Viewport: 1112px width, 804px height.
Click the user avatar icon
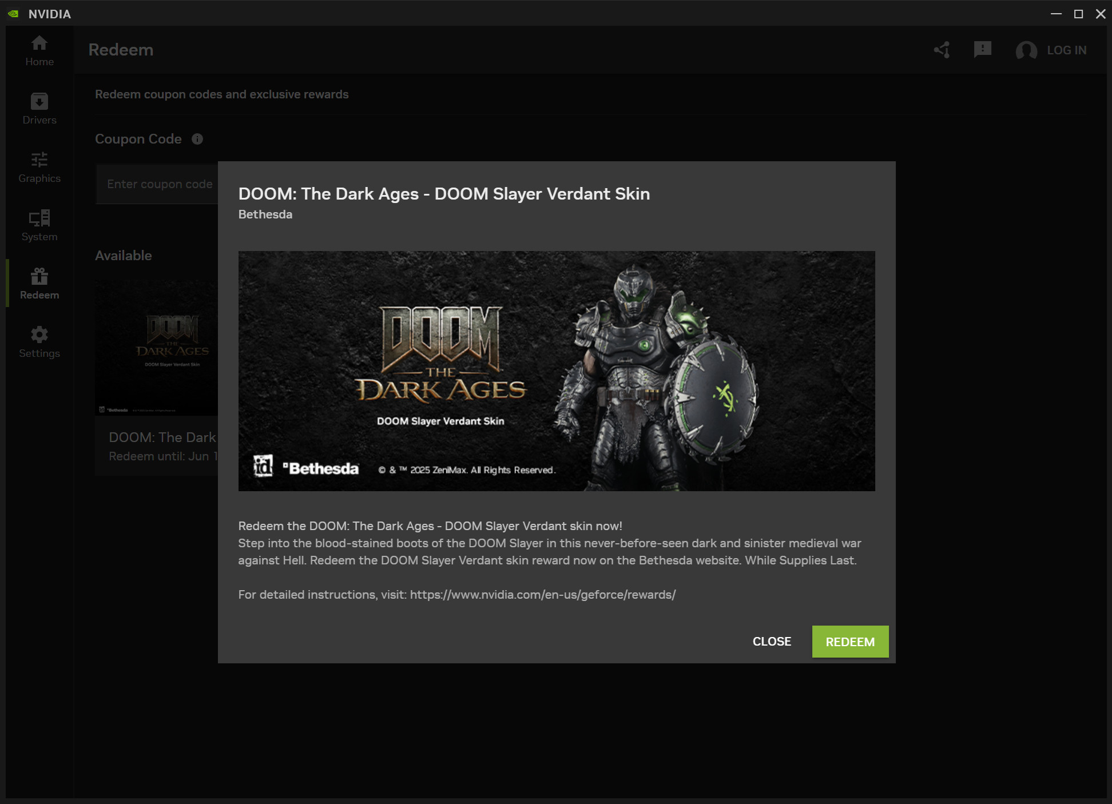[x=1026, y=50]
